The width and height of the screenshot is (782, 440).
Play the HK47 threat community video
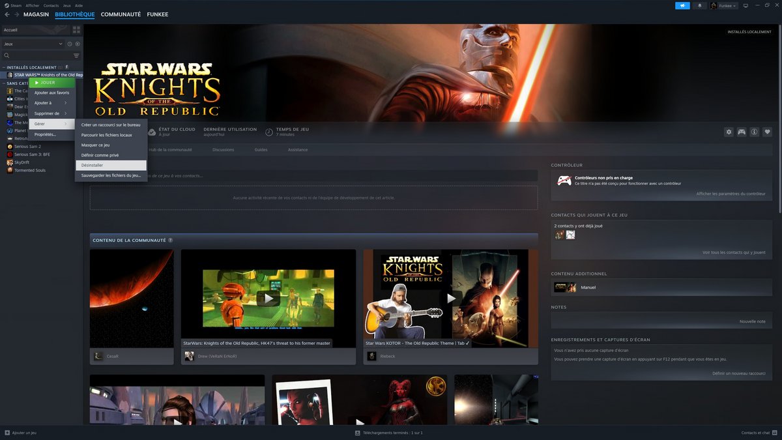(268, 298)
